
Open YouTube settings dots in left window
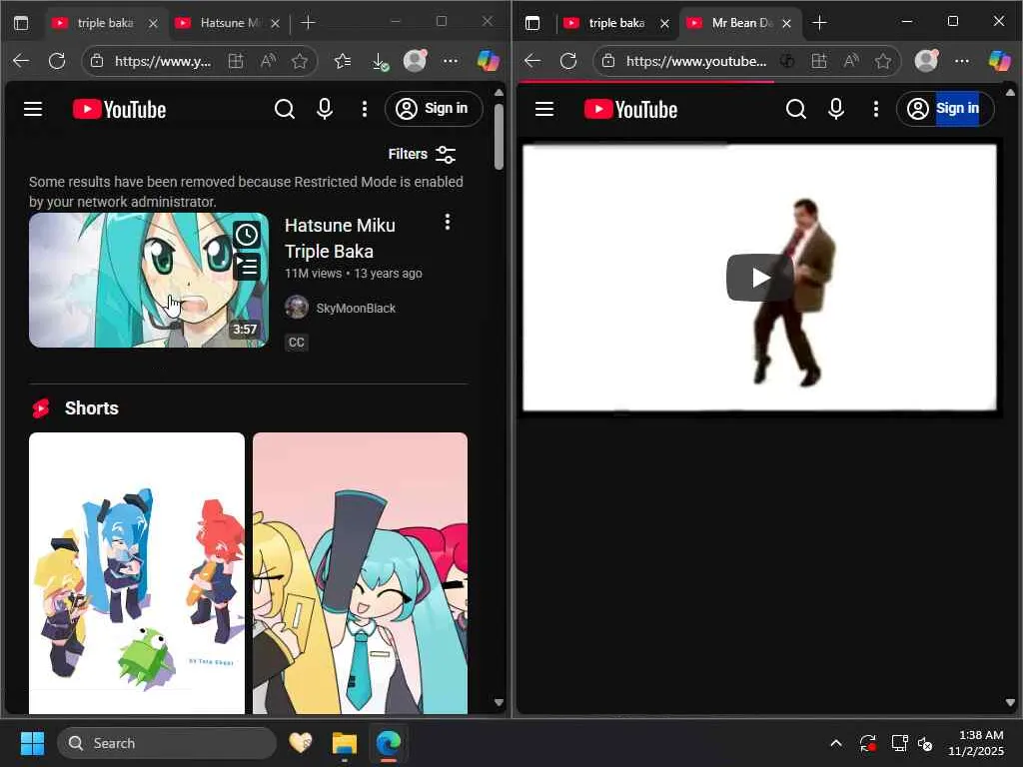point(365,109)
